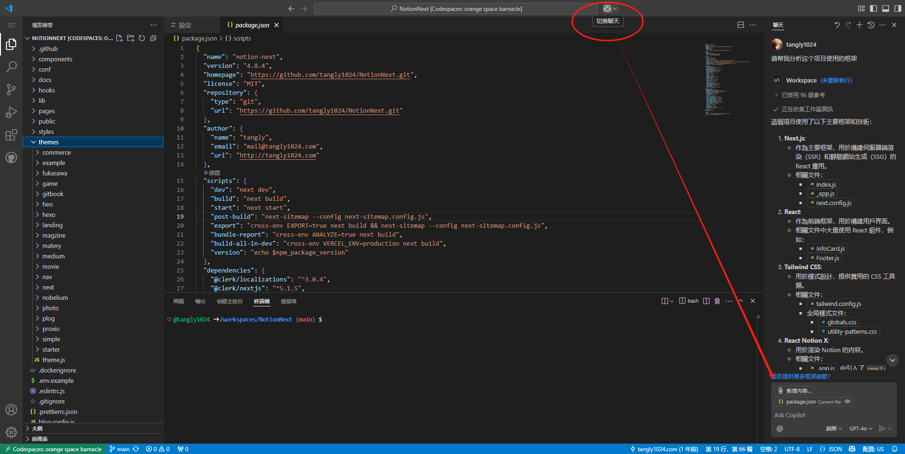905x454 pixels.
Task: Open the chat mode dropdown next to GPT-4o
Action: [834, 429]
